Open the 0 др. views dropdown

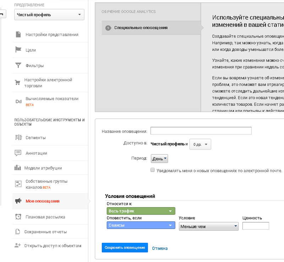(x=200, y=144)
